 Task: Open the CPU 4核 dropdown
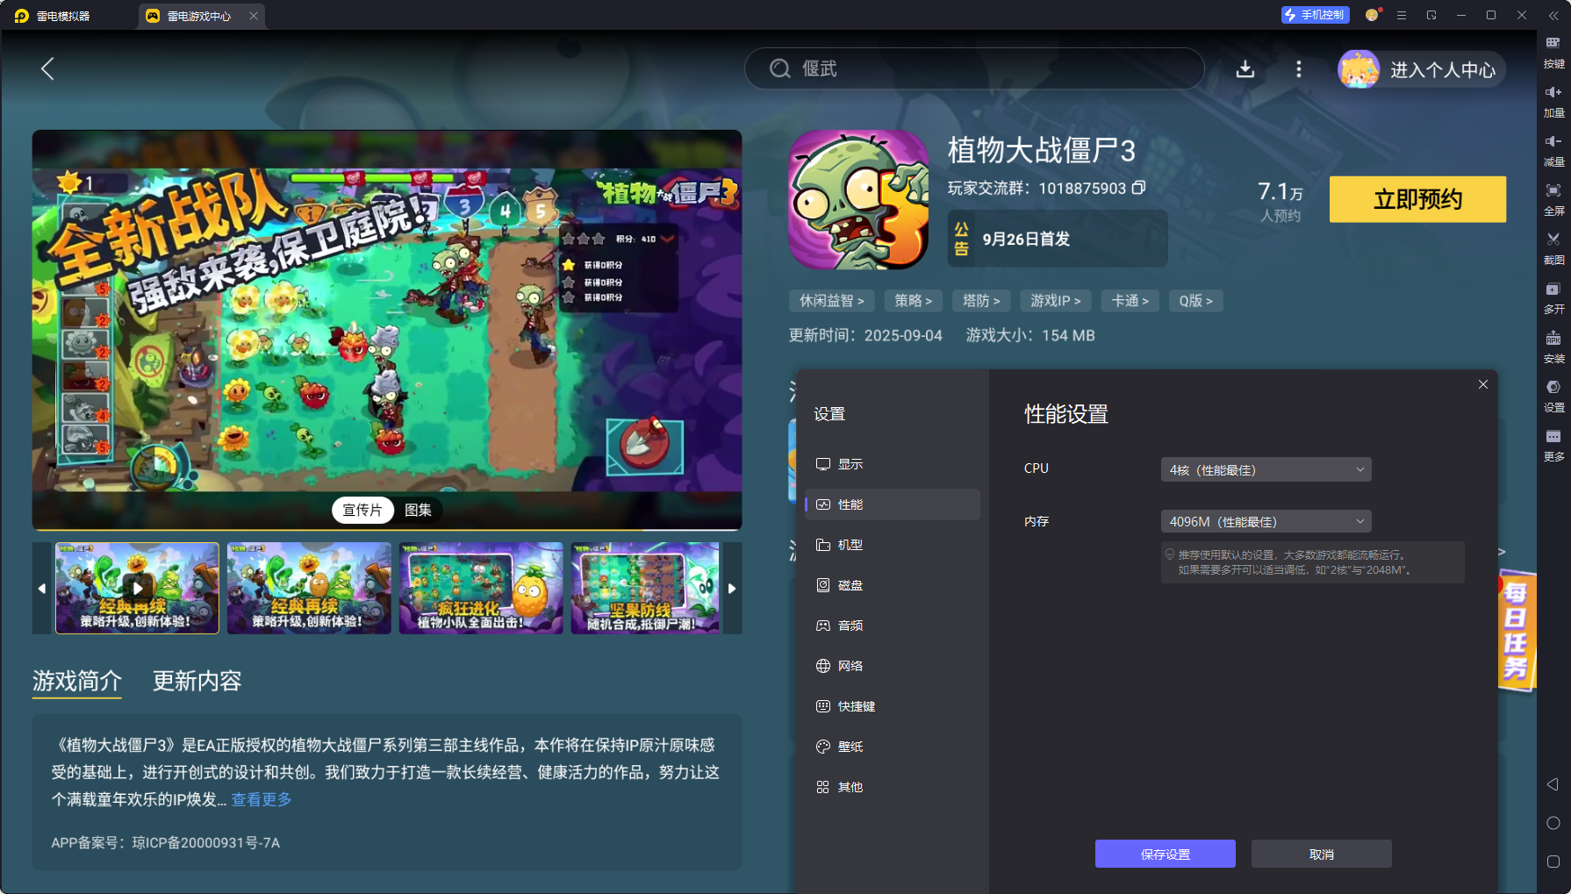click(1266, 469)
